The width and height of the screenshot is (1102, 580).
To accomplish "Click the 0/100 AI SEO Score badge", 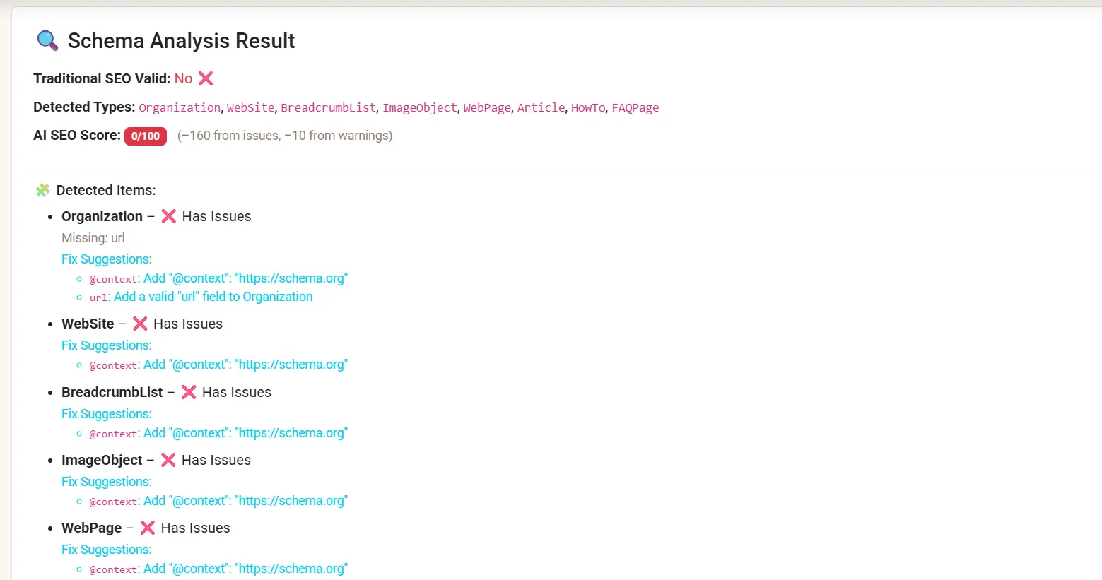I will tap(146, 136).
